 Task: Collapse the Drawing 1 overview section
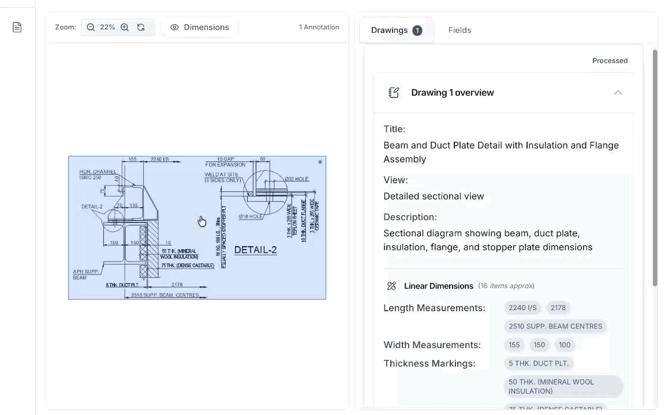618,93
